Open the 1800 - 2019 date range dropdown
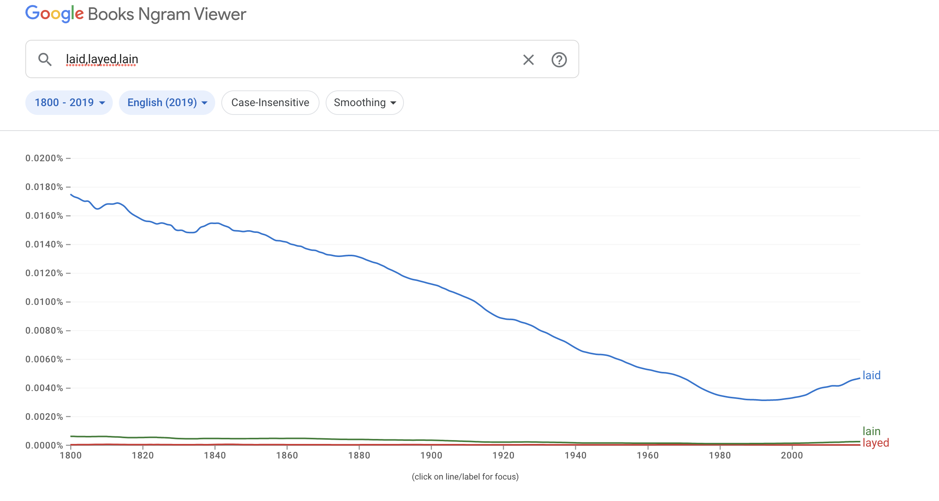This screenshot has height=501, width=939. pyautogui.click(x=69, y=103)
